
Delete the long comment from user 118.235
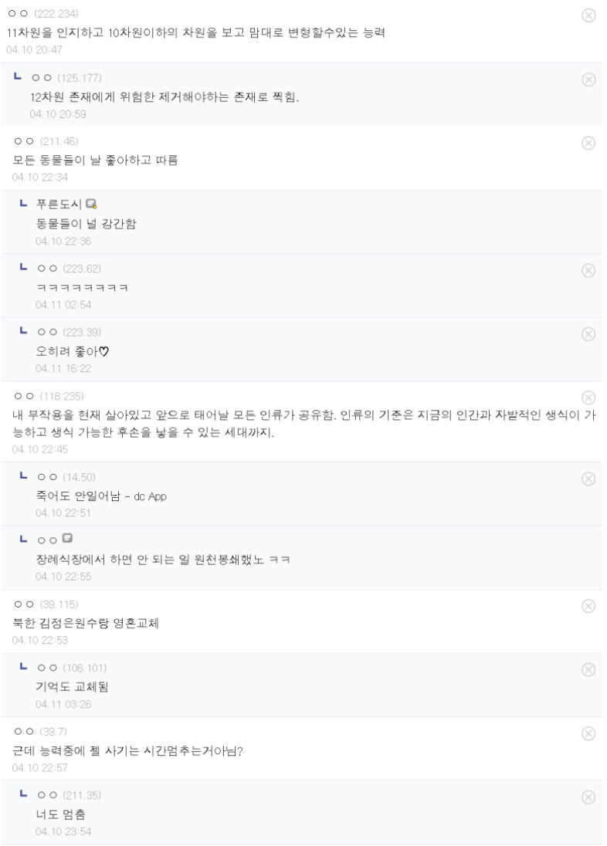point(588,398)
